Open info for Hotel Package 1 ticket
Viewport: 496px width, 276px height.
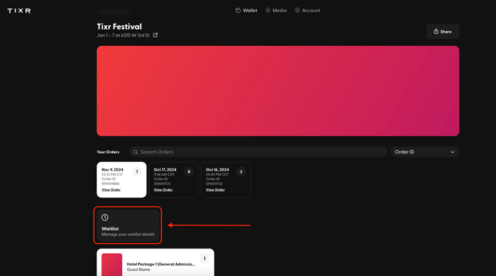tap(204, 258)
